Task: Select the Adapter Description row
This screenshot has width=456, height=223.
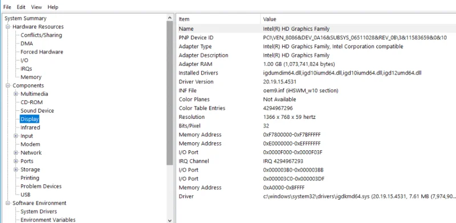Action: pyautogui.click(x=316, y=55)
